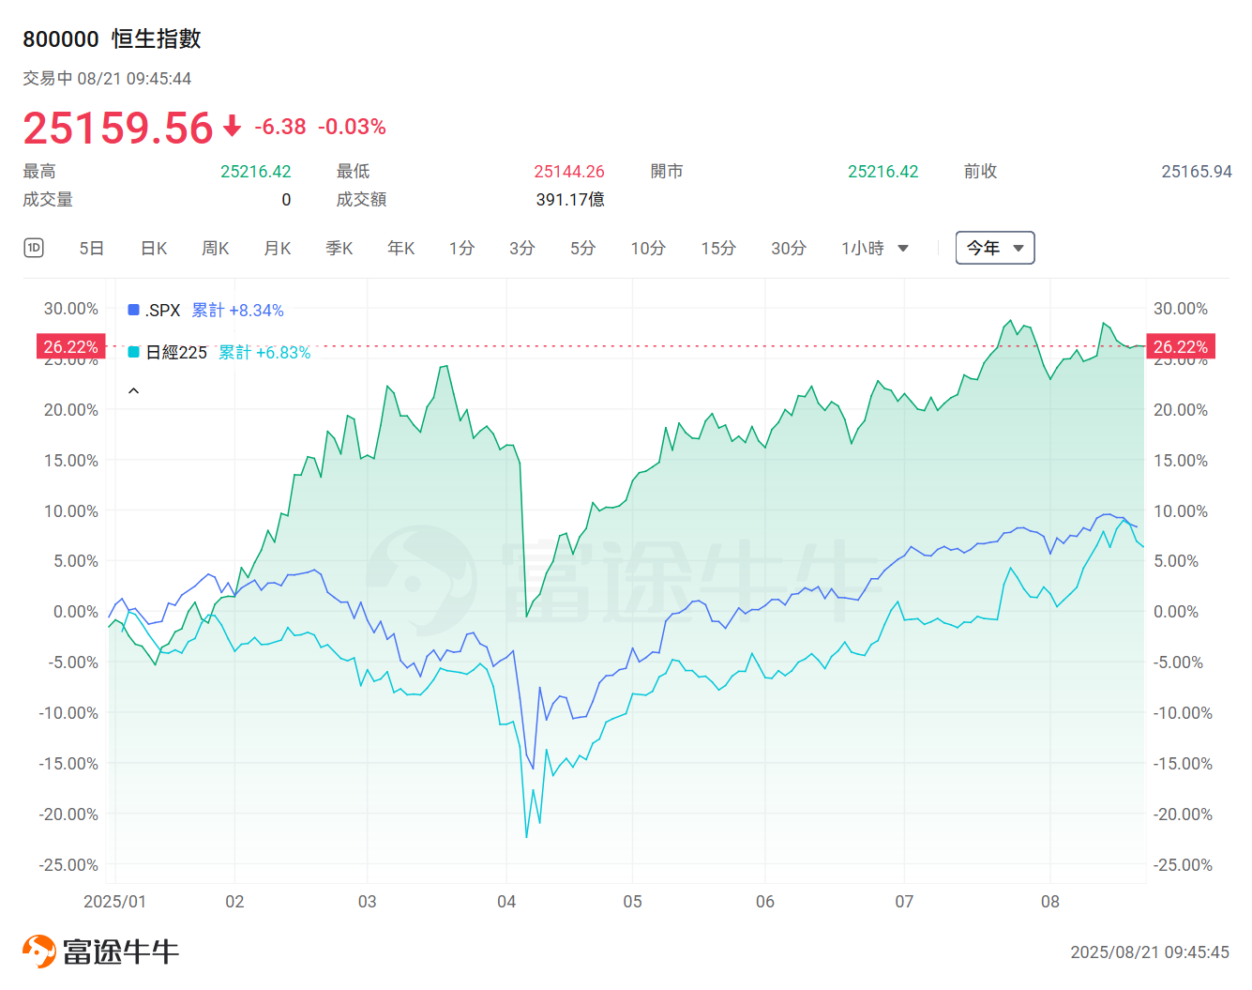Open the 今年 time range dropdown
The image size is (1252, 990).
(994, 247)
